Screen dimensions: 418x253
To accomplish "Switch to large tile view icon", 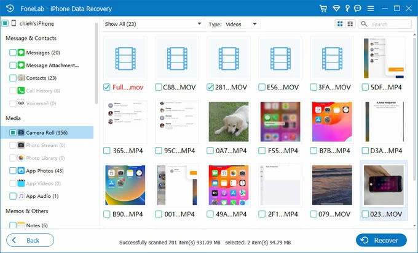I will [x=350, y=24].
